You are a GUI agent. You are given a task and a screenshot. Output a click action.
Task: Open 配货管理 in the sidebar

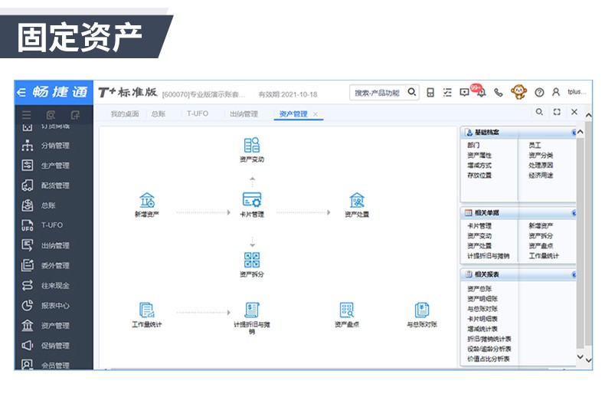[x=54, y=185]
